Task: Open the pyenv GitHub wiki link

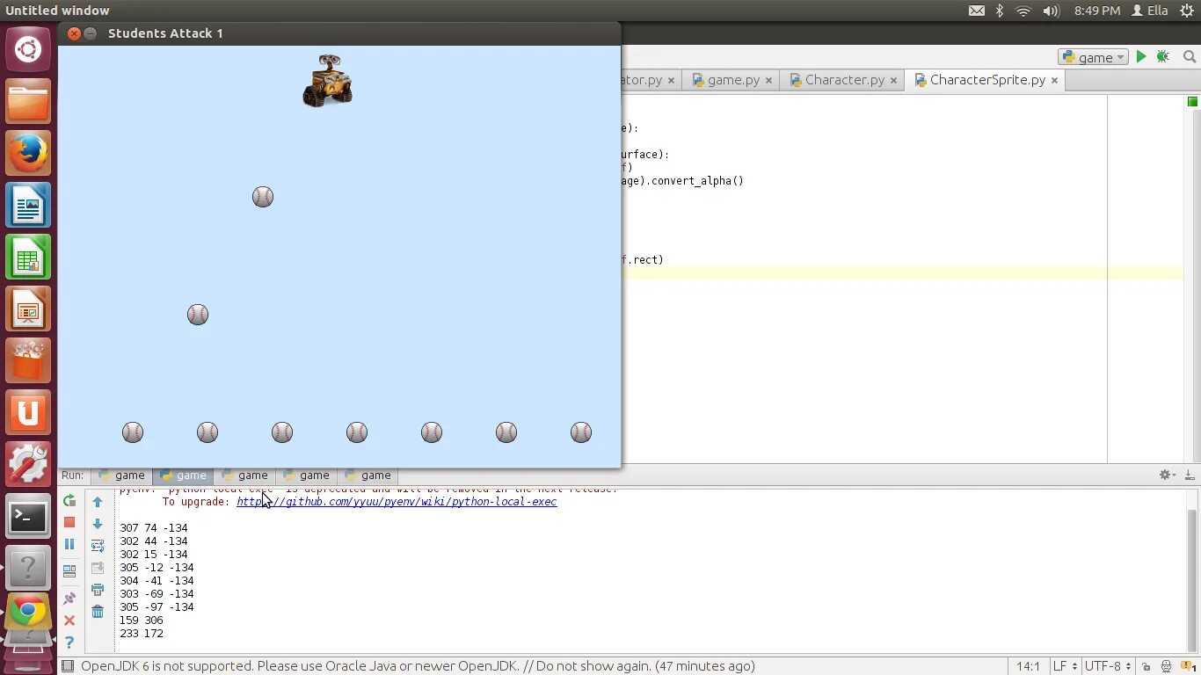Action: point(397,501)
